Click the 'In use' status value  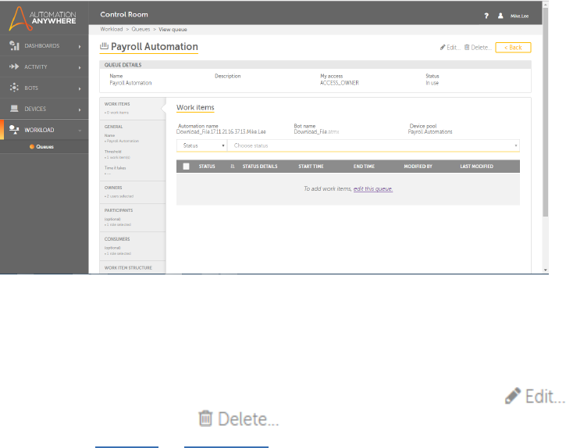(x=432, y=83)
